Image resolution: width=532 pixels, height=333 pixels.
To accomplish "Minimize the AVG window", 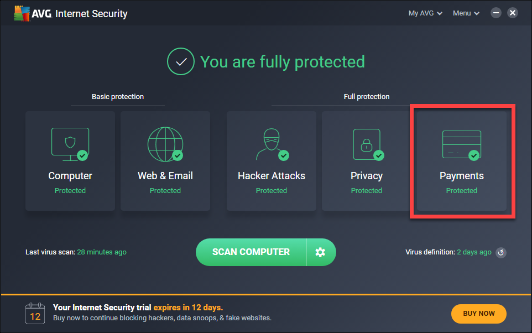I will (x=496, y=13).
